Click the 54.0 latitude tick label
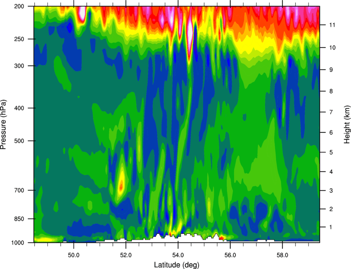351x269 pixels. pyautogui.click(x=178, y=255)
